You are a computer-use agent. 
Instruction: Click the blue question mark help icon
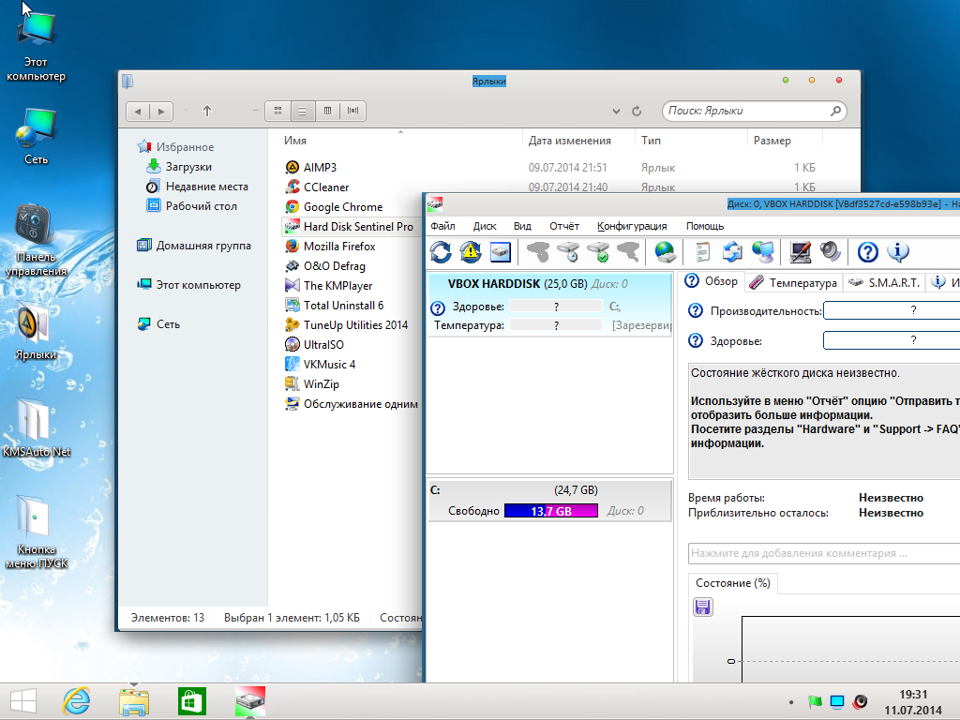pyautogui.click(x=867, y=251)
